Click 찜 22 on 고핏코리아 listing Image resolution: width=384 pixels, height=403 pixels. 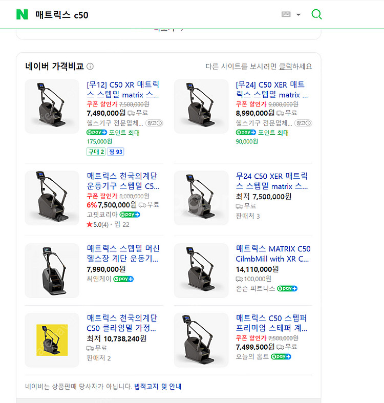click(122, 225)
